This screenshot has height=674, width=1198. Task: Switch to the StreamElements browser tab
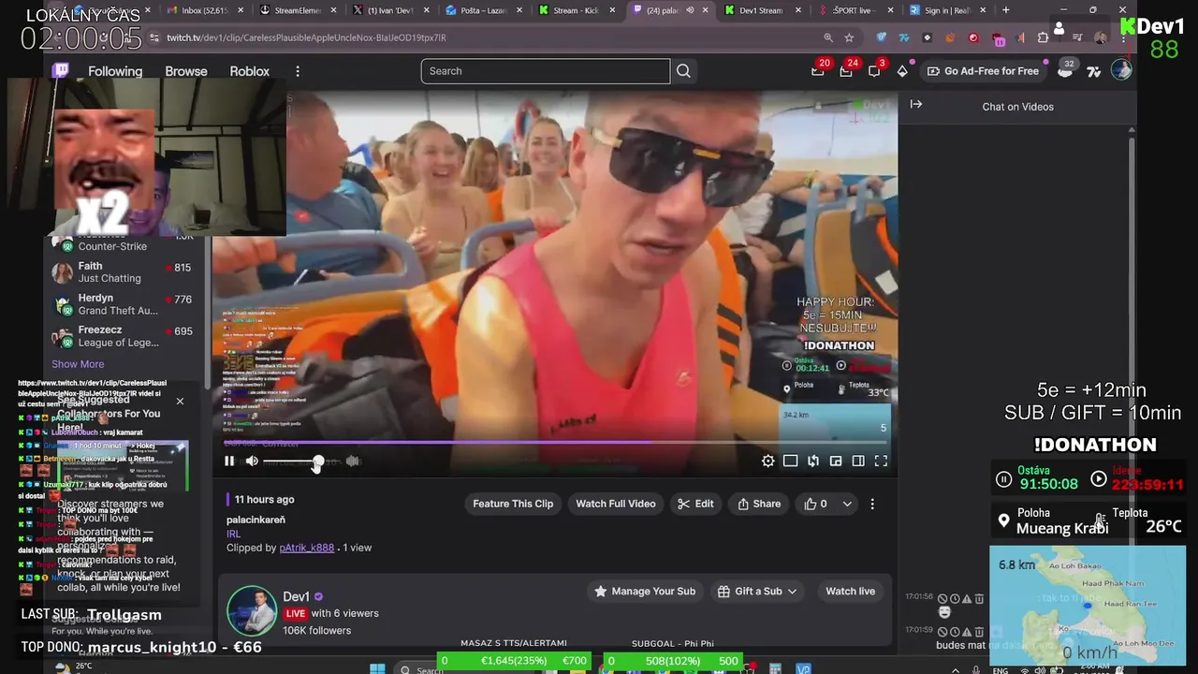[297, 10]
